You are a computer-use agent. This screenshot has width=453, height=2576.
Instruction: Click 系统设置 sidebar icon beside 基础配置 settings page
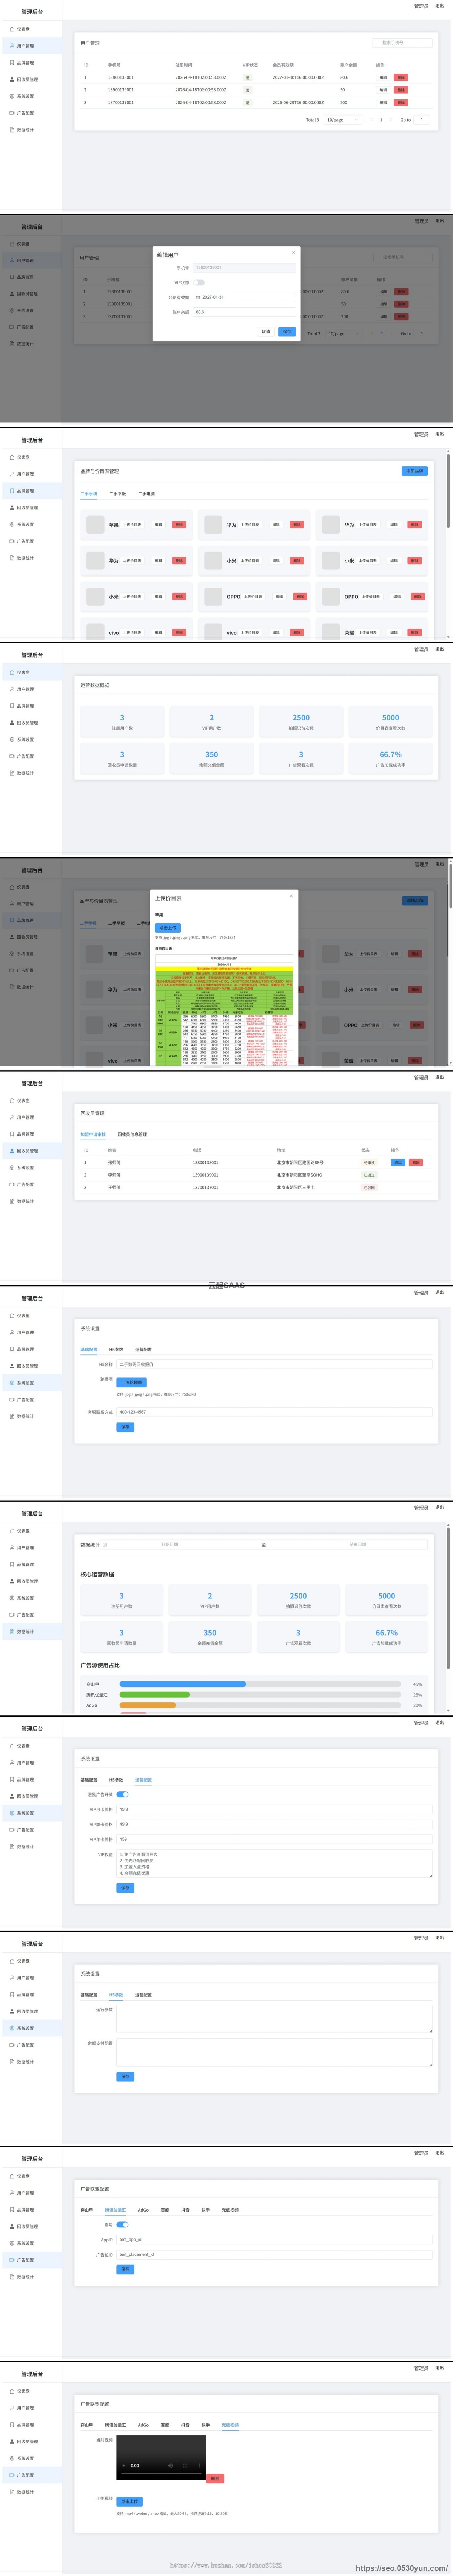(x=12, y=1383)
